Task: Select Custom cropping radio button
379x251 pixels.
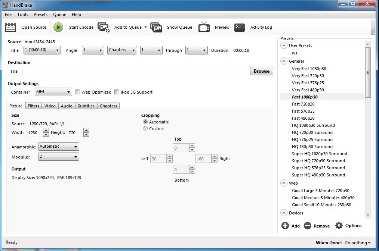Action: point(145,129)
